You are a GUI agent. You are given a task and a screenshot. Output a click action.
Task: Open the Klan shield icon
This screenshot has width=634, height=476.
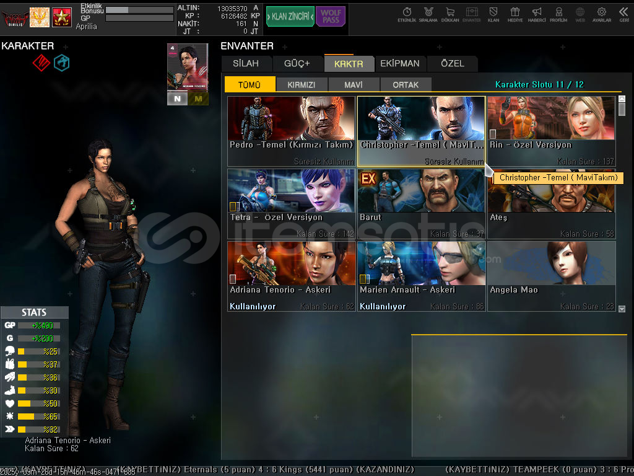[493, 15]
